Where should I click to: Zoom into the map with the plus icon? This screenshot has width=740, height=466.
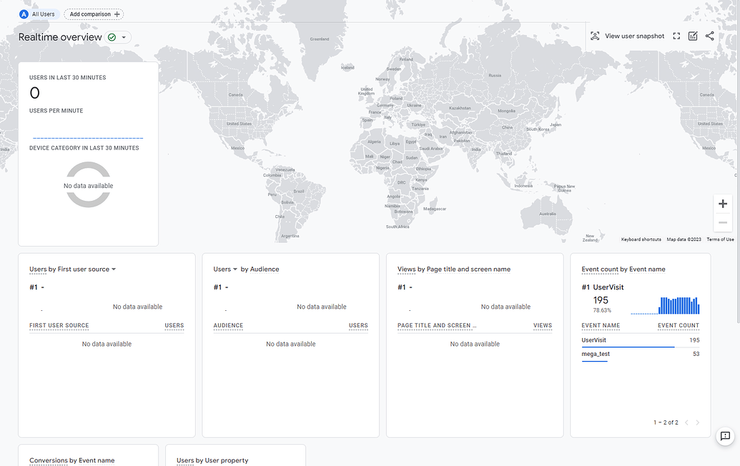click(722, 204)
